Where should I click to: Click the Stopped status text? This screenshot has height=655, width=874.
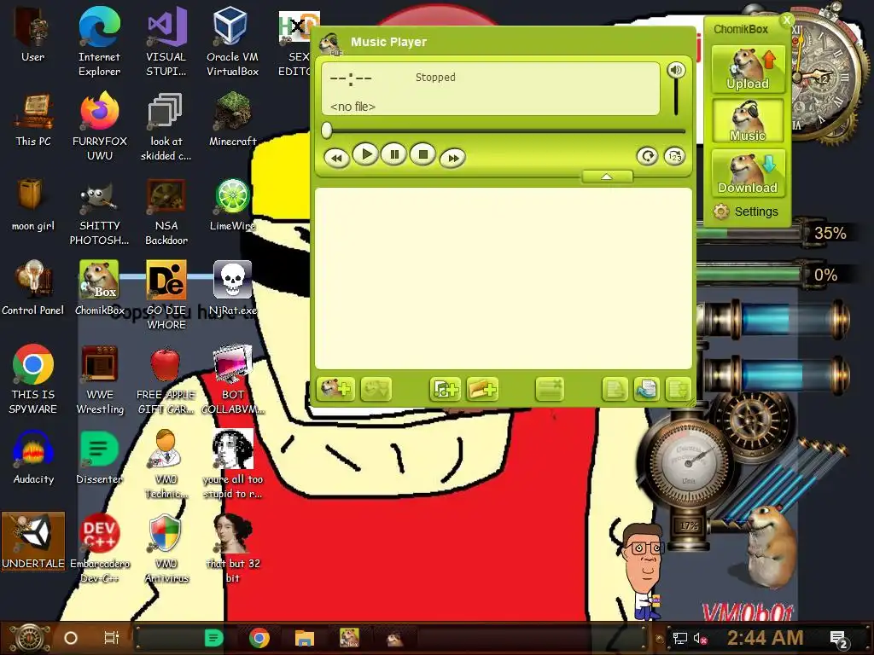(x=435, y=78)
